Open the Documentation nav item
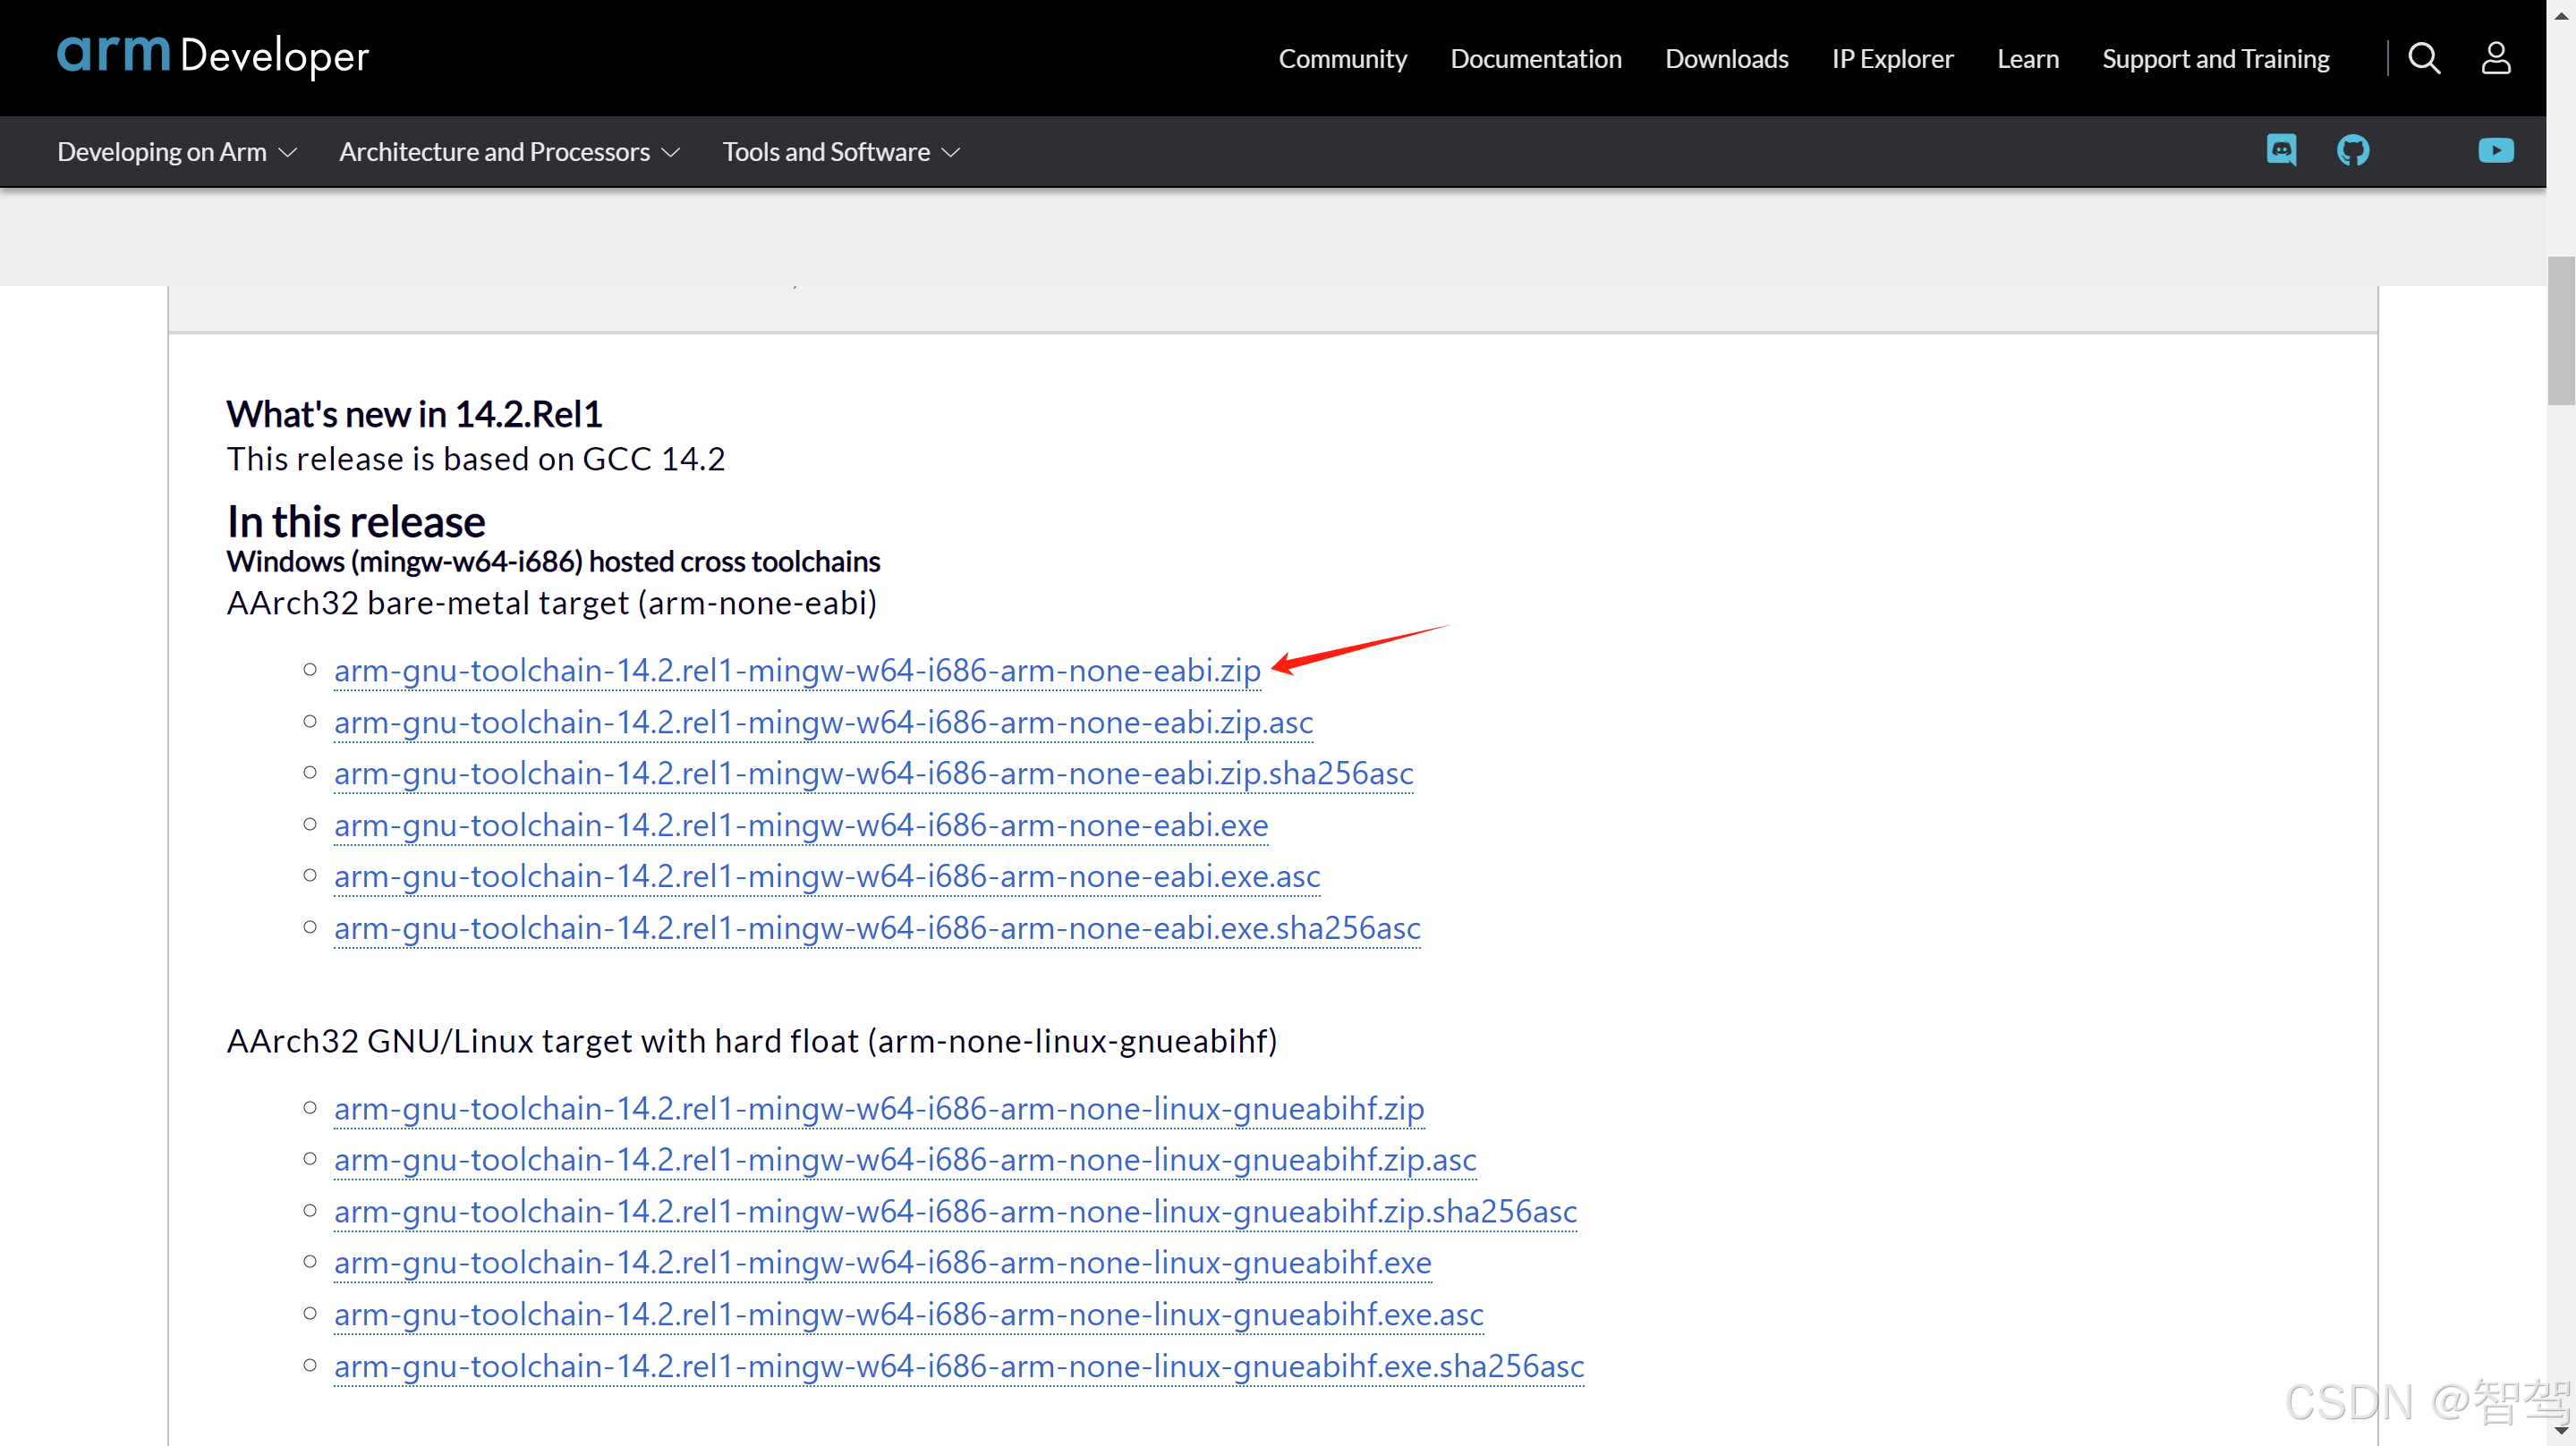2576x1446 pixels. [1535, 59]
